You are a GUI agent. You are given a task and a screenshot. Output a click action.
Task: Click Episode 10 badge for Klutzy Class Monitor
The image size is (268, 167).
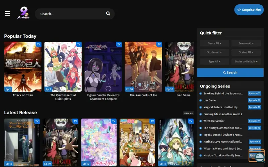255,128
